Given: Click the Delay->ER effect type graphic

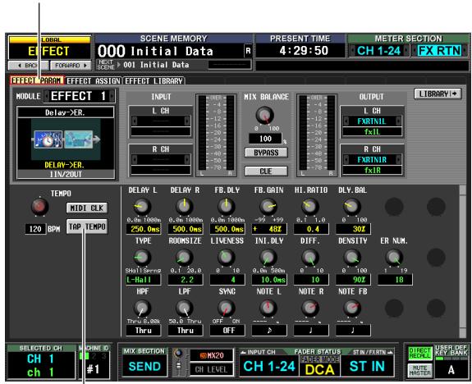Looking at the screenshot, I should [x=66, y=139].
